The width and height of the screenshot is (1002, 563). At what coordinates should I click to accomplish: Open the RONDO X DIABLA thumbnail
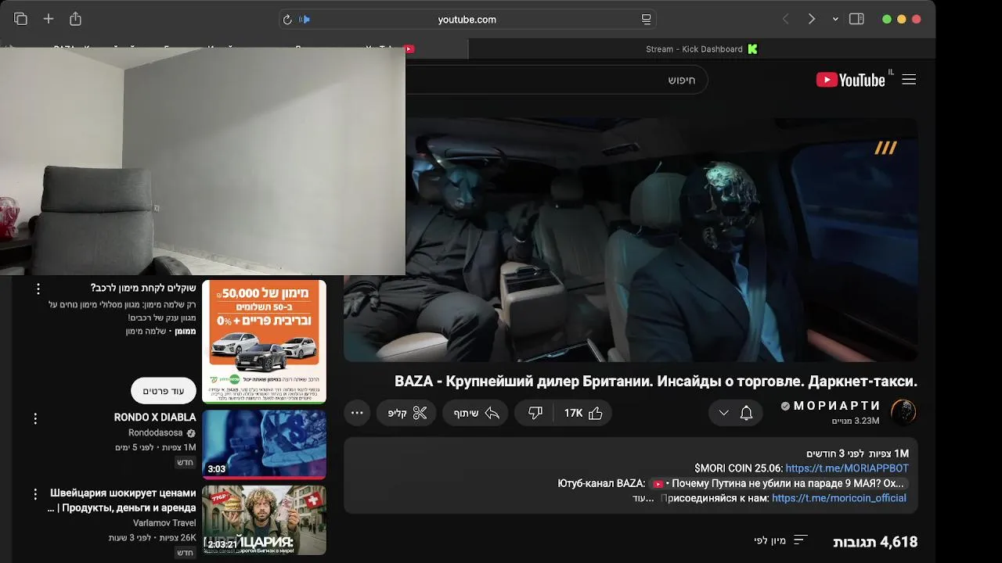[264, 444]
